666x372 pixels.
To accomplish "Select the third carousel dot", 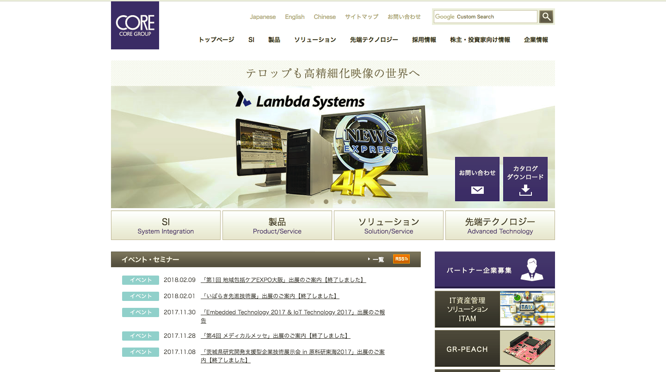I will pyautogui.click(x=340, y=202).
